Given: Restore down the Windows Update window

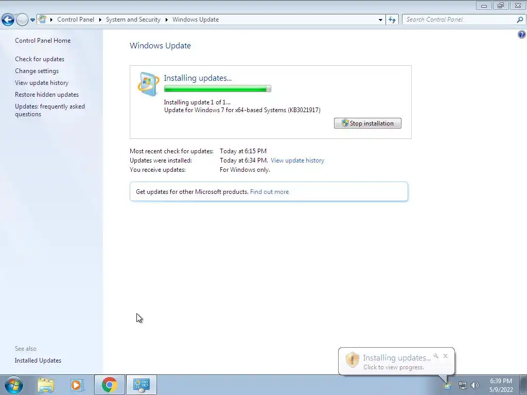Looking at the screenshot, I should click(501, 5).
